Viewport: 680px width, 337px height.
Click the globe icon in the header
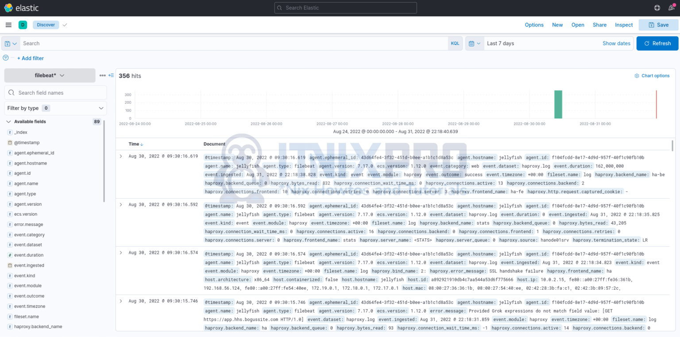coord(657,8)
